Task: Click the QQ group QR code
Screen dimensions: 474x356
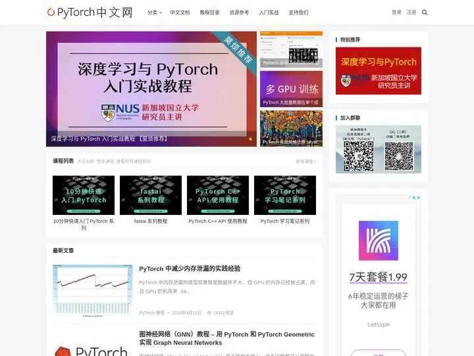Action: tap(399, 156)
